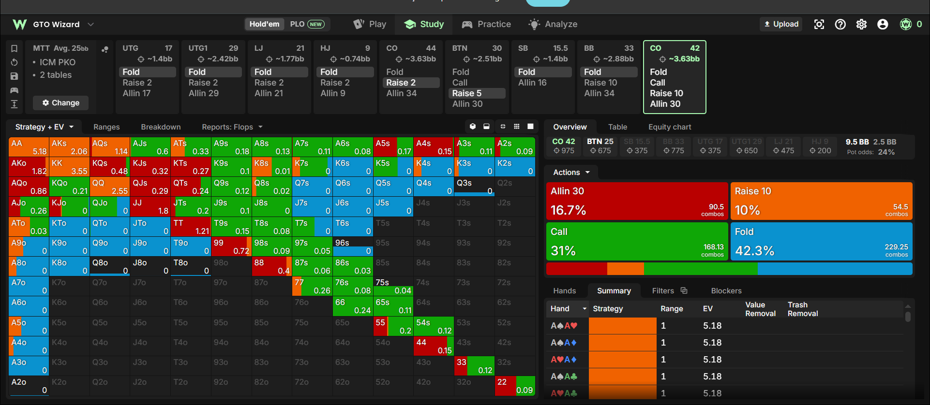Click the game controller icon in sidebar
The height and width of the screenshot is (405, 930).
pyautogui.click(x=15, y=90)
